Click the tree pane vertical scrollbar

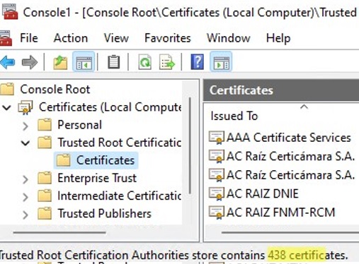click(190, 146)
